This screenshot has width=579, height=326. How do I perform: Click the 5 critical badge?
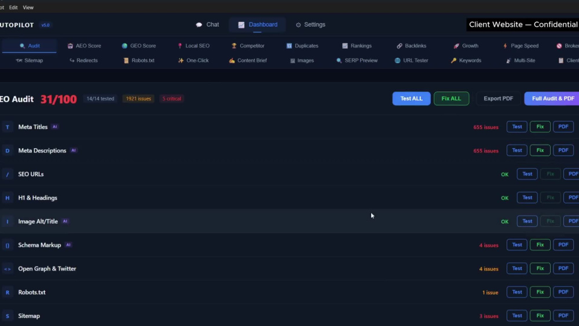coord(172,98)
